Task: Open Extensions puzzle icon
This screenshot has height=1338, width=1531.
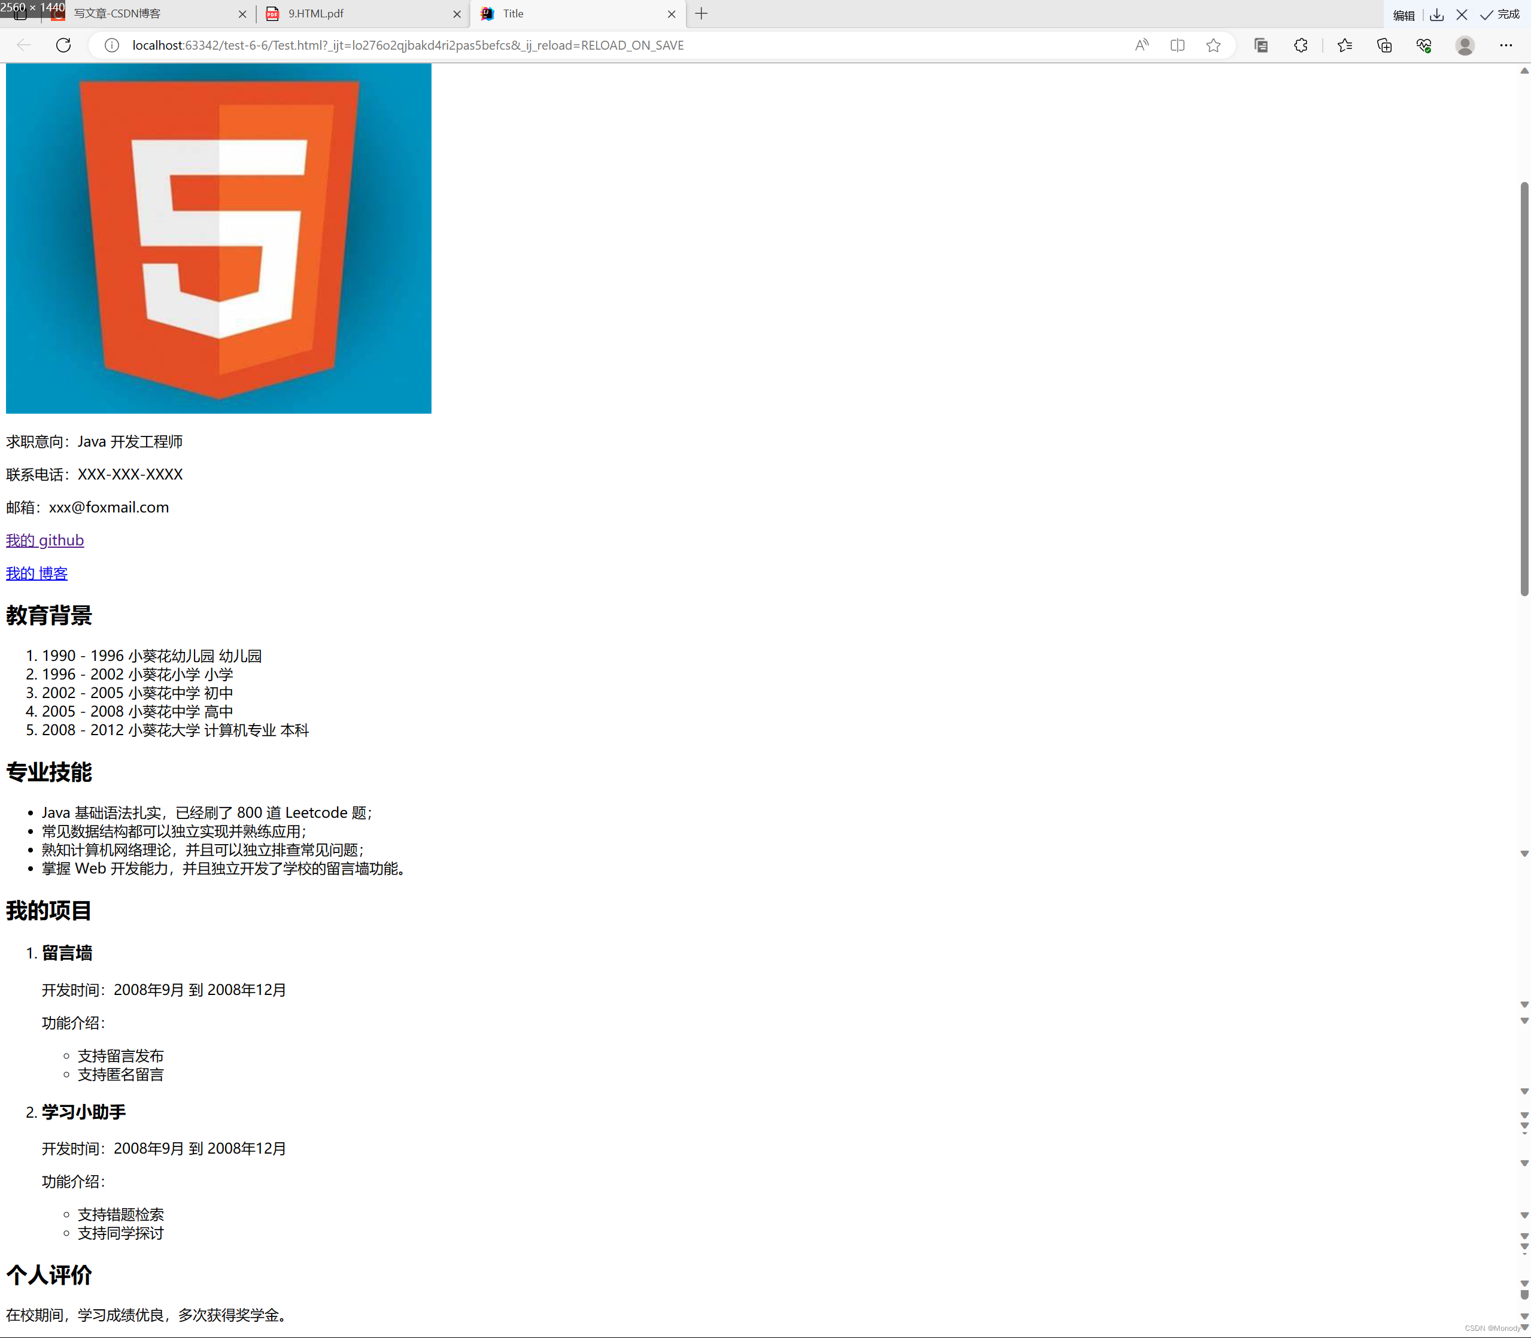Action: click(x=1301, y=45)
